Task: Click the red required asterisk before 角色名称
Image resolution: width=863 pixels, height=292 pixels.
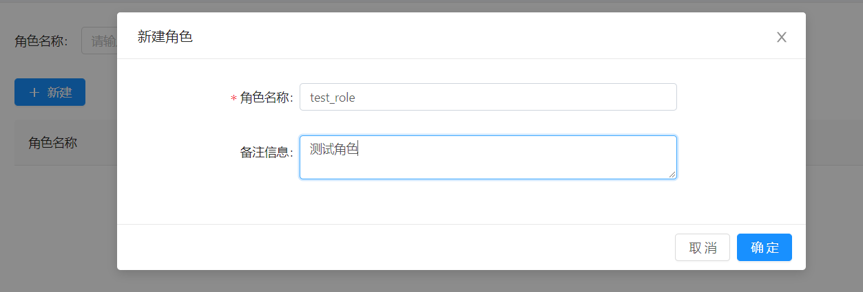Action: [x=233, y=98]
